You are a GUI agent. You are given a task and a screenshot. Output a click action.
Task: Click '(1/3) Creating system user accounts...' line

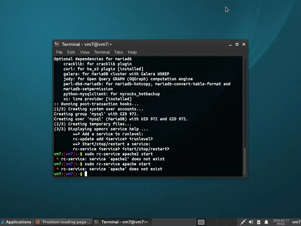tap(99, 109)
